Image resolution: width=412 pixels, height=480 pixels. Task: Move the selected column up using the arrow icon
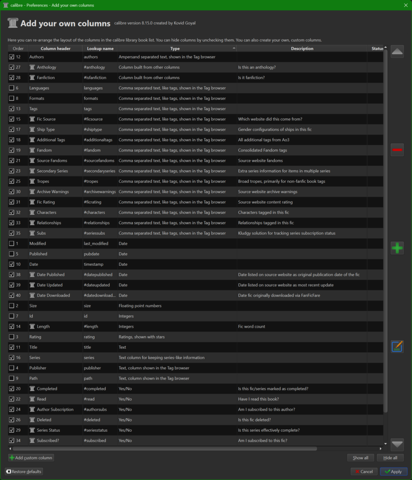397,51
